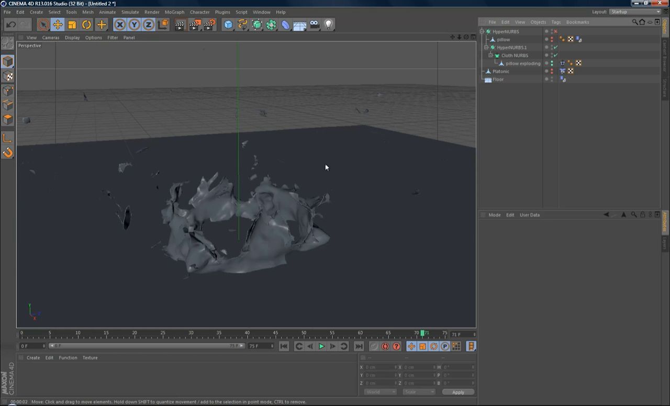Toggle the snap magnet icon
670x406 pixels.
(x=8, y=152)
